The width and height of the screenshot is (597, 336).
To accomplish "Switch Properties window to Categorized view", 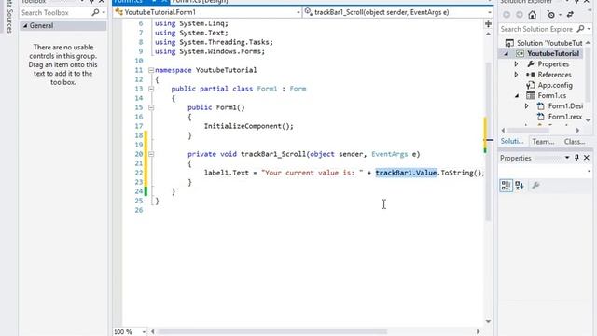I will pyautogui.click(x=506, y=186).
